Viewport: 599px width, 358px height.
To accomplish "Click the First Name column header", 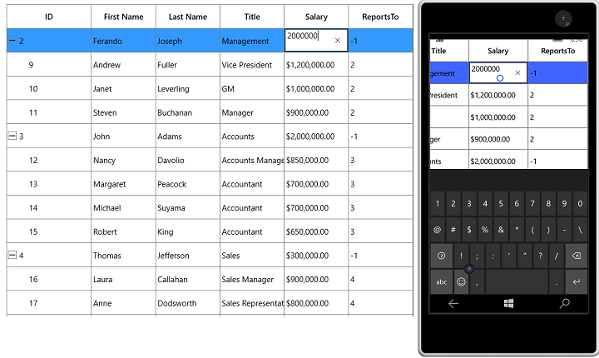I will click(x=123, y=17).
